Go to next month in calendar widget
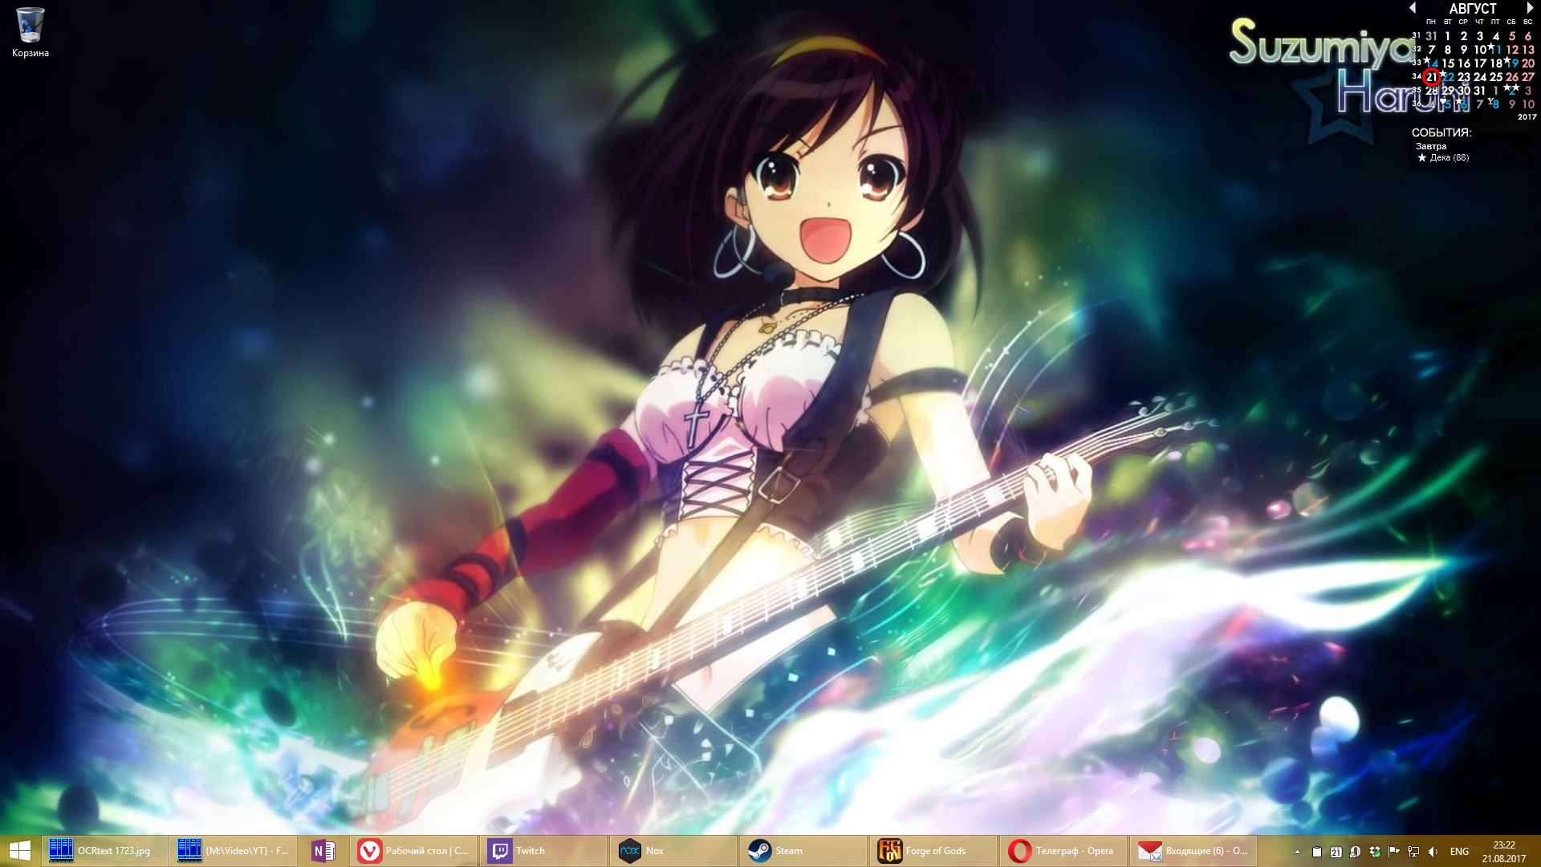Image resolution: width=1541 pixels, height=867 pixels. click(x=1530, y=8)
